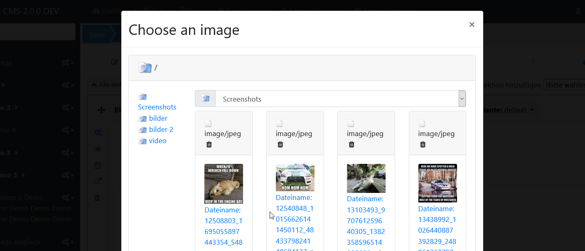Click the file icon of the 12540848 card
Image resolution: width=585 pixels, height=251 pixels.
(280, 123)
